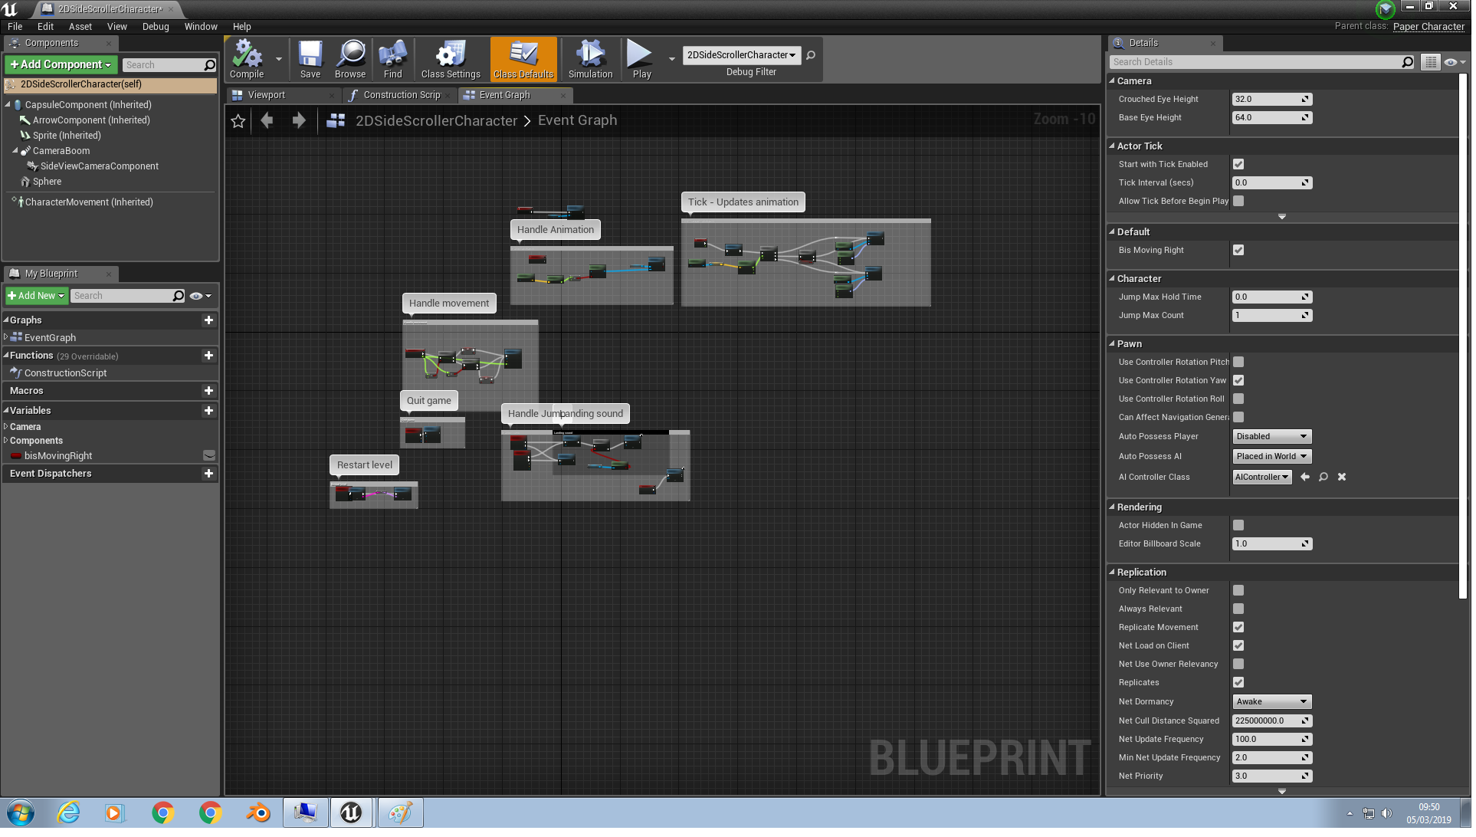This screenshot has width=1476, height=837.
Task: Click the Search Details input field
Action: pos(1257,63)
